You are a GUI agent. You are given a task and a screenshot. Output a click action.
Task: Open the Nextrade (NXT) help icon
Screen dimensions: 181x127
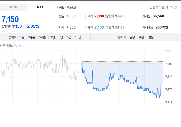[175, 7]
